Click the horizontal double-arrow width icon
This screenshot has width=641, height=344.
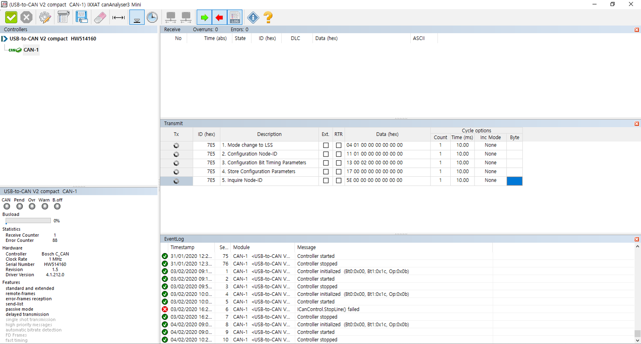point(118,18)
